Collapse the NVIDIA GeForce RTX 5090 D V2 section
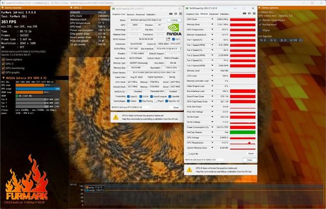The height and width of the screenshot is (209, 326). pos(3,78)
